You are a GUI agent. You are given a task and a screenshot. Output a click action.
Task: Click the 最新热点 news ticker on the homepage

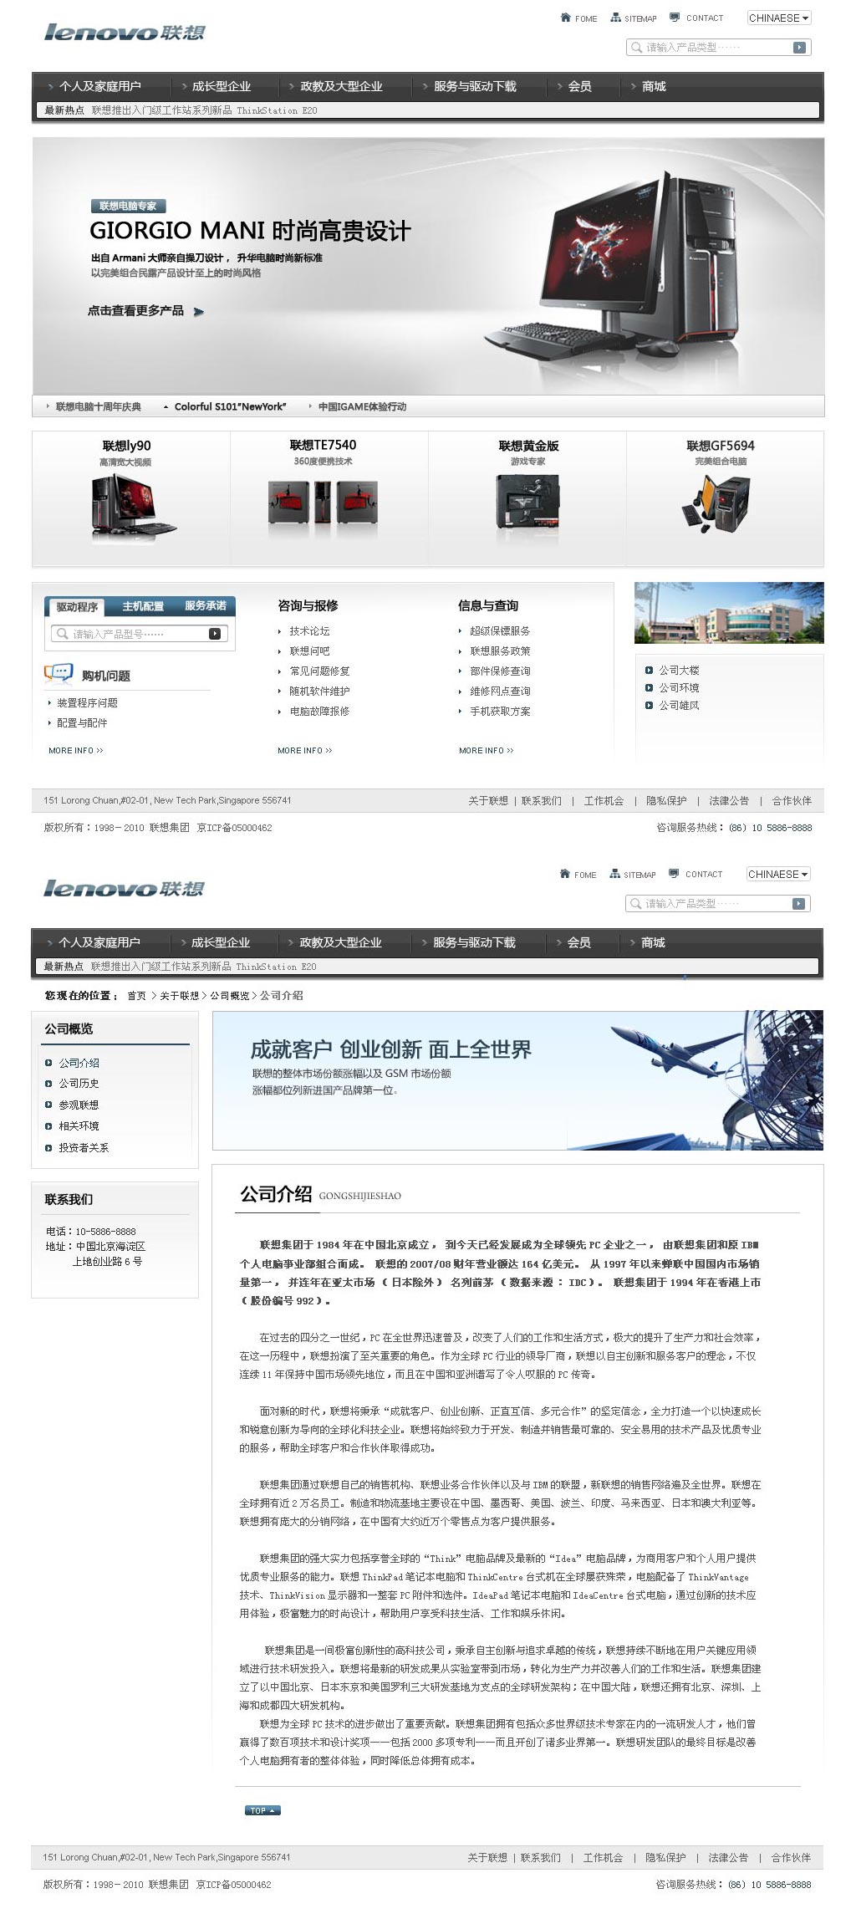tap(428, 110)
